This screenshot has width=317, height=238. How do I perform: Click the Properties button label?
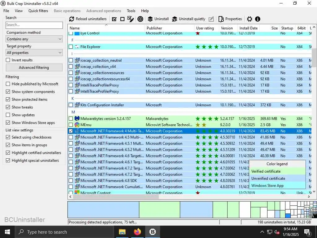[233, 19]
